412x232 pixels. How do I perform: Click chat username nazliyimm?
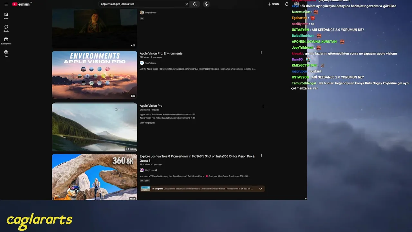pyautogui.click(x=300, y=24)
